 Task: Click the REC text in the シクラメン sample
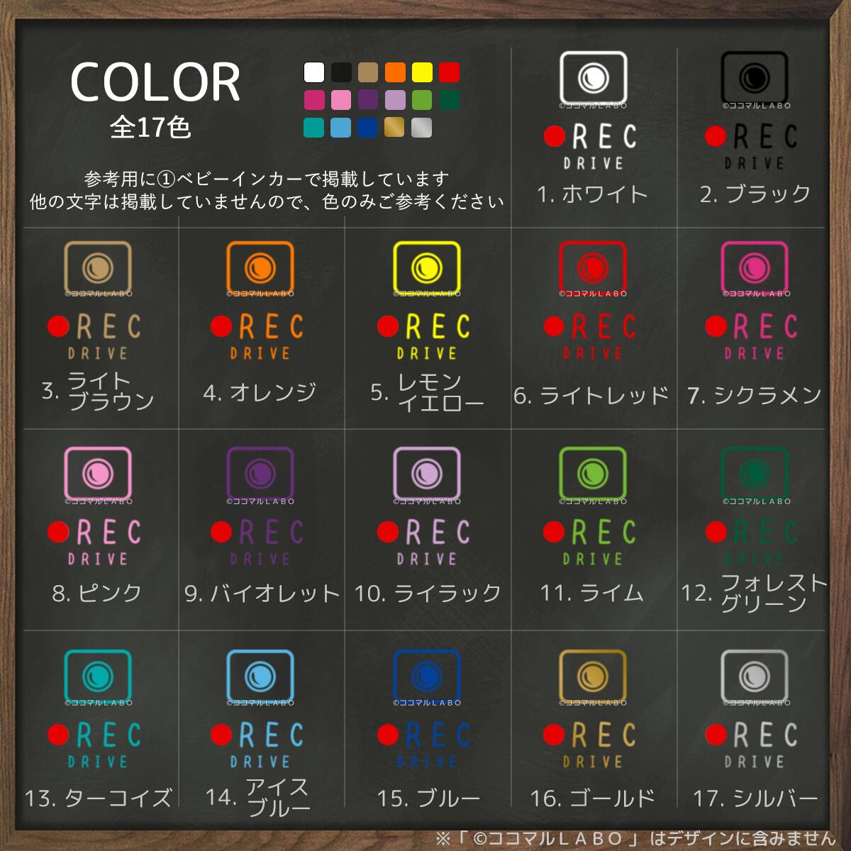[x=765, y=327]
